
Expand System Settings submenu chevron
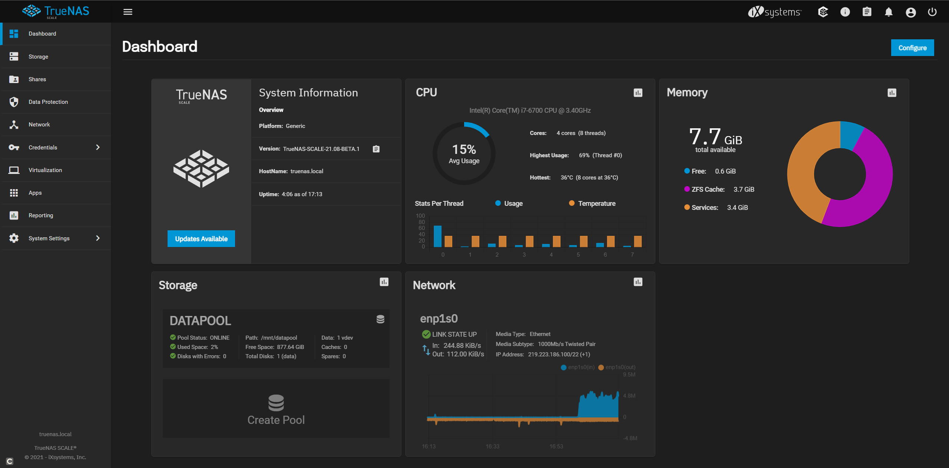tap(98, 238)
